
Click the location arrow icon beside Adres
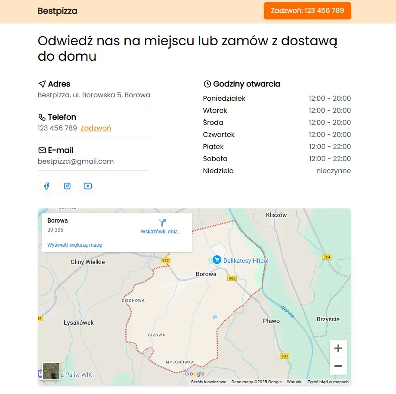click(41, 84)
